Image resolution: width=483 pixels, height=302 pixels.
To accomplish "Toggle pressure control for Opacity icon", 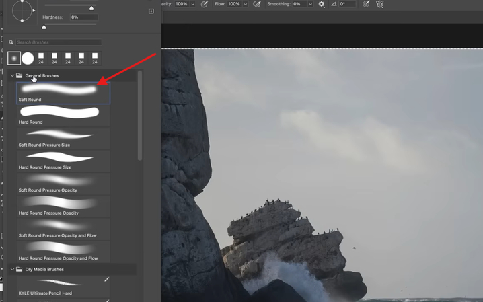I will click(204, 4).
